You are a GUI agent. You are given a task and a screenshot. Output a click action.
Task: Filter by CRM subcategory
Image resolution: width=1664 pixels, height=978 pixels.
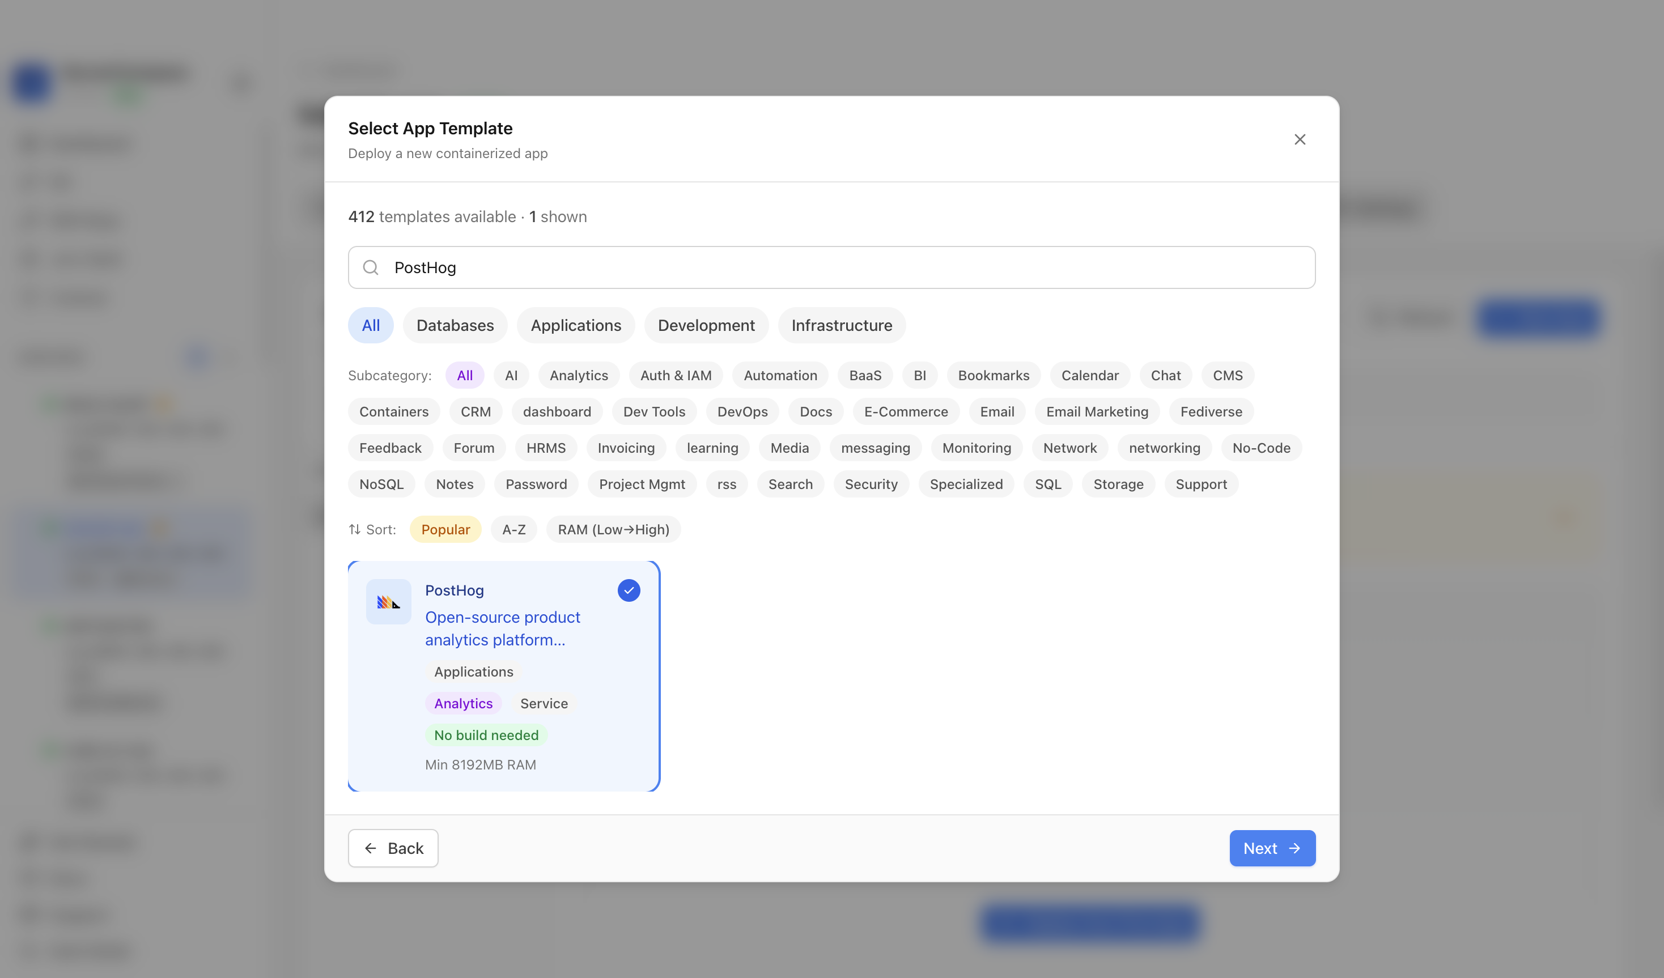click(x=476, y=411)
